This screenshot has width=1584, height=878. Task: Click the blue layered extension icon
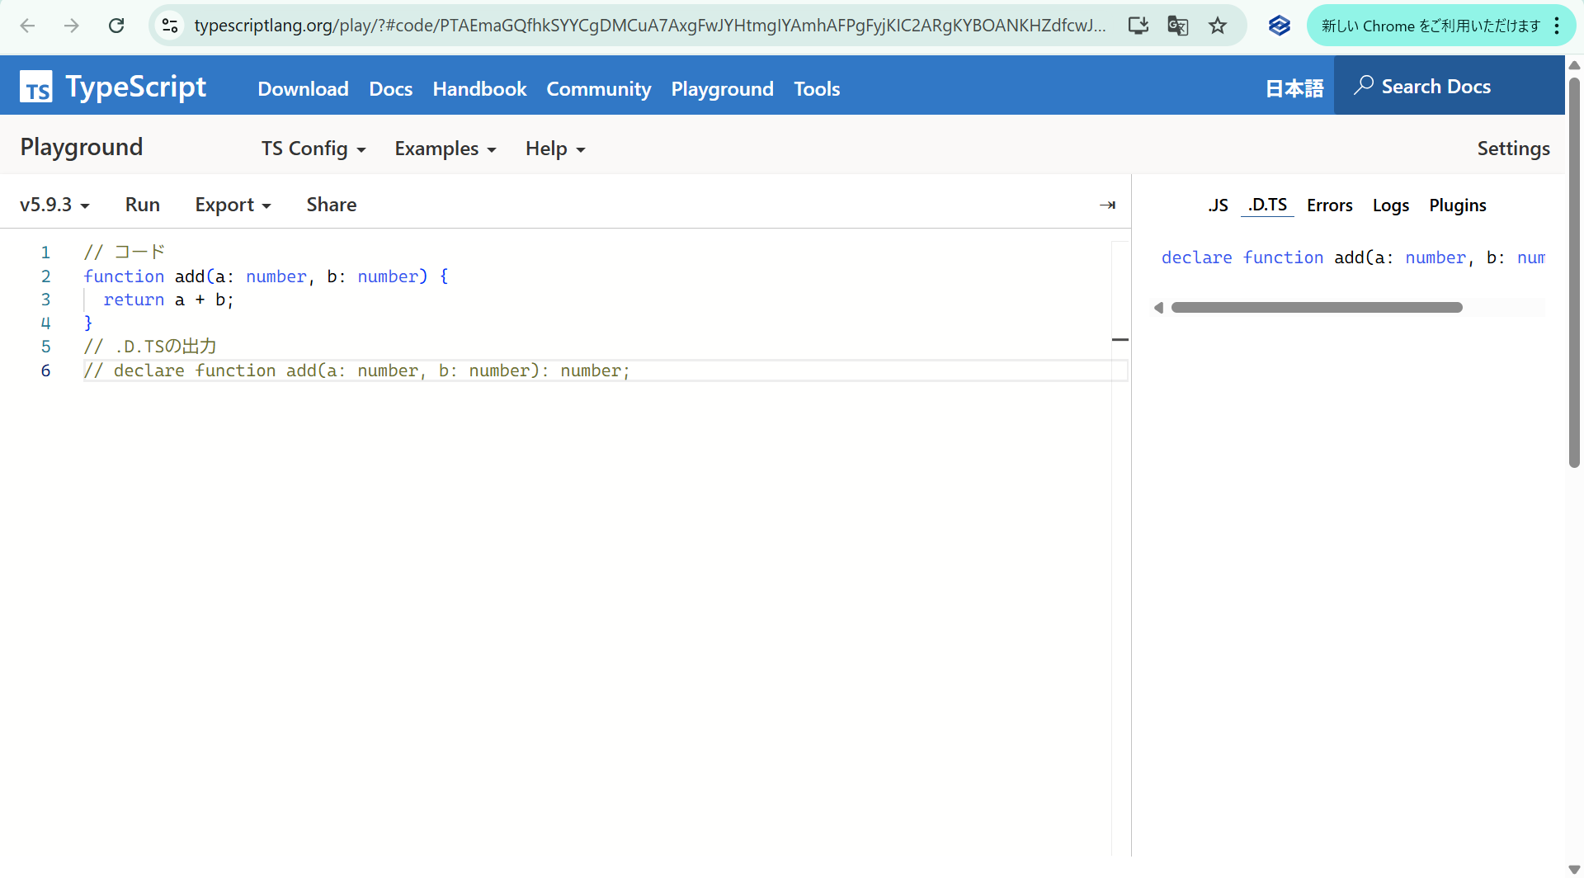pos(1279,26)
